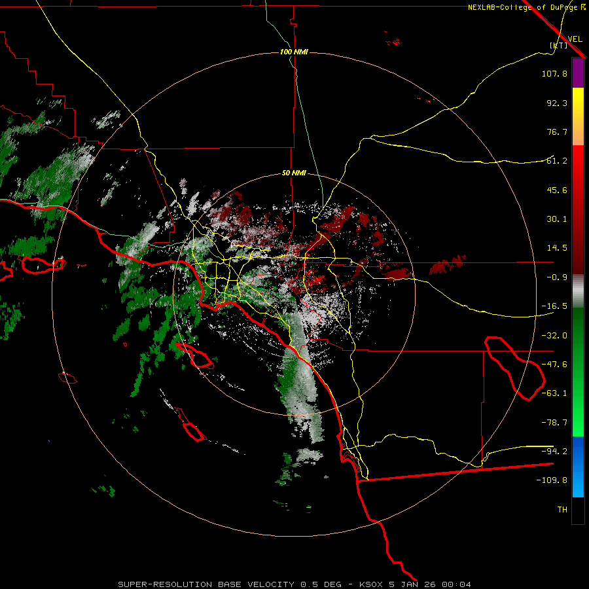Screen dimensions: 589x589
Task: Click the blue segment of velocity color bar
Action: [578, 467]
